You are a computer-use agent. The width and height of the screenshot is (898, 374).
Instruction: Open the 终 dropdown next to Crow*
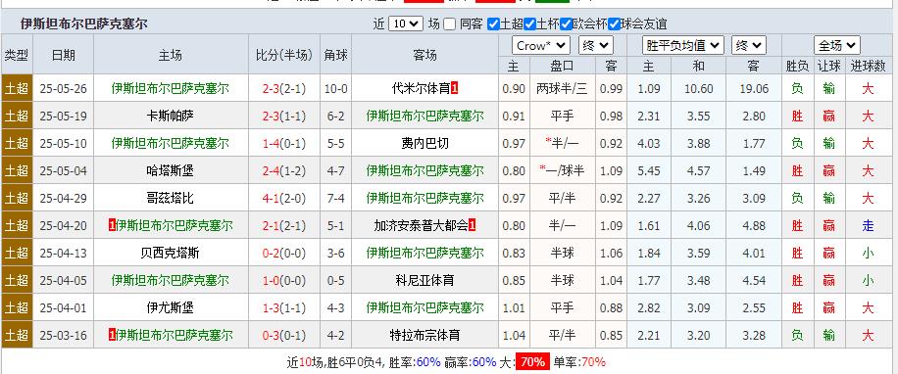point(596,46)
